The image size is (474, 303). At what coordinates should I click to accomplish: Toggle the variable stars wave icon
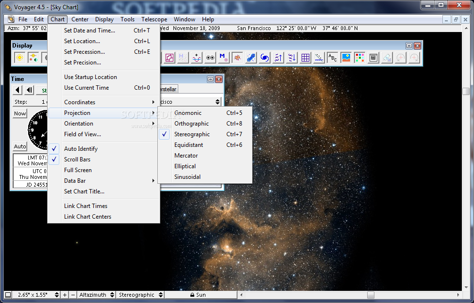(197, 57)
